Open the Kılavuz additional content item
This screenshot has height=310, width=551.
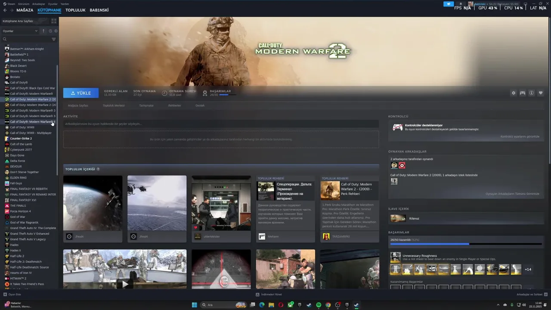pos(466,218)
